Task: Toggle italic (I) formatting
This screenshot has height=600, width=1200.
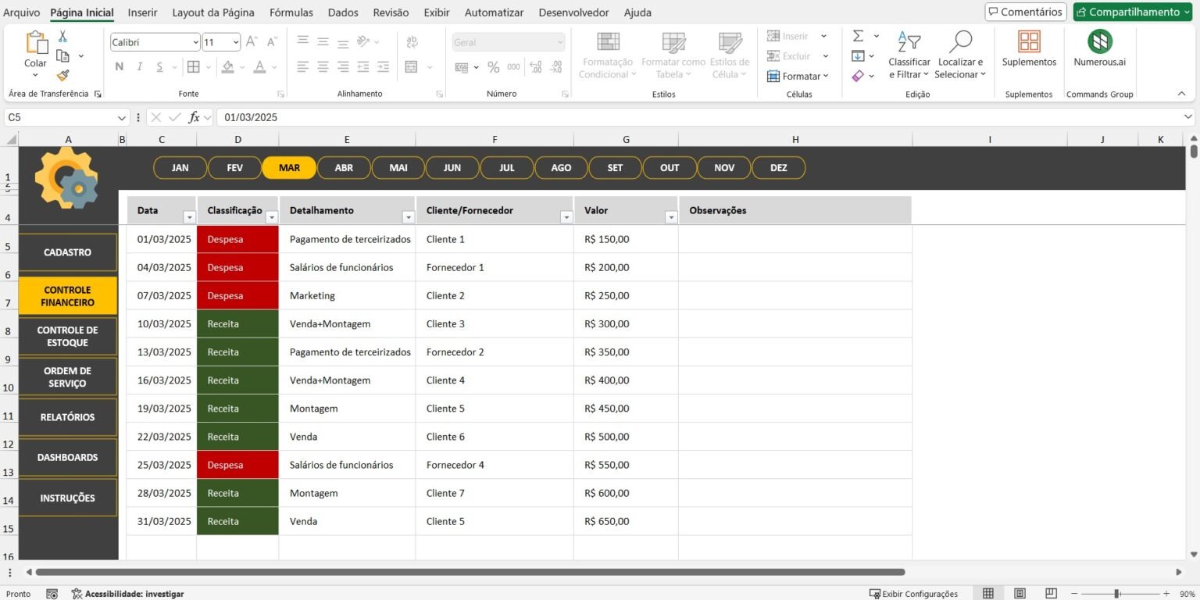Action: click(x=140, y=67)
